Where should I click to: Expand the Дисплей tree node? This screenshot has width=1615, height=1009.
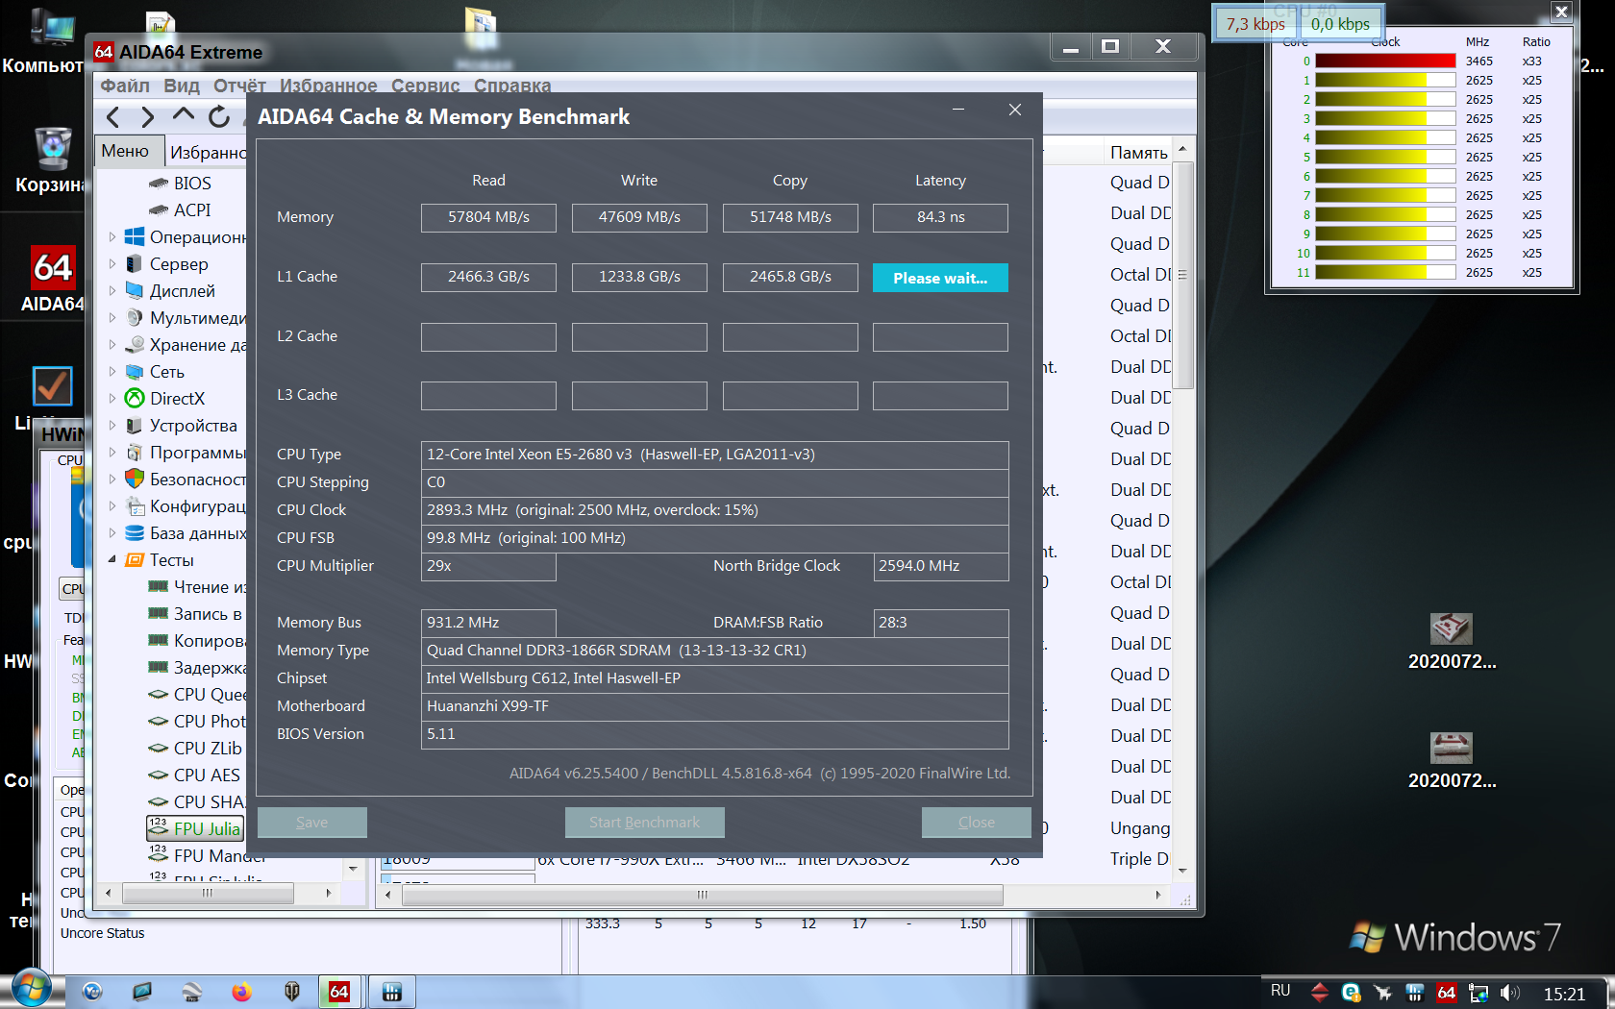(112, 290)
